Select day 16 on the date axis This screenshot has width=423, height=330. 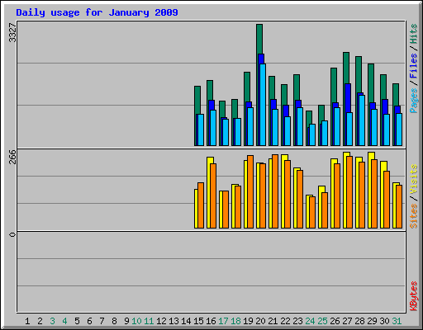pos(211,321)
